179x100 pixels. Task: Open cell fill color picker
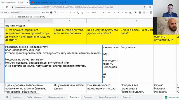[135, 12]
